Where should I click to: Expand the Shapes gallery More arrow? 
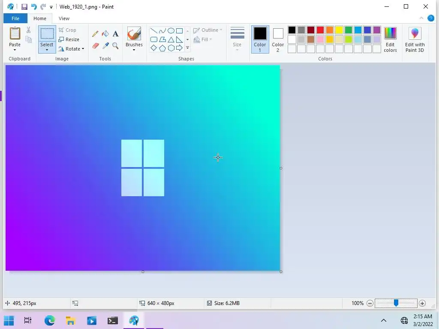coord(188,48)
